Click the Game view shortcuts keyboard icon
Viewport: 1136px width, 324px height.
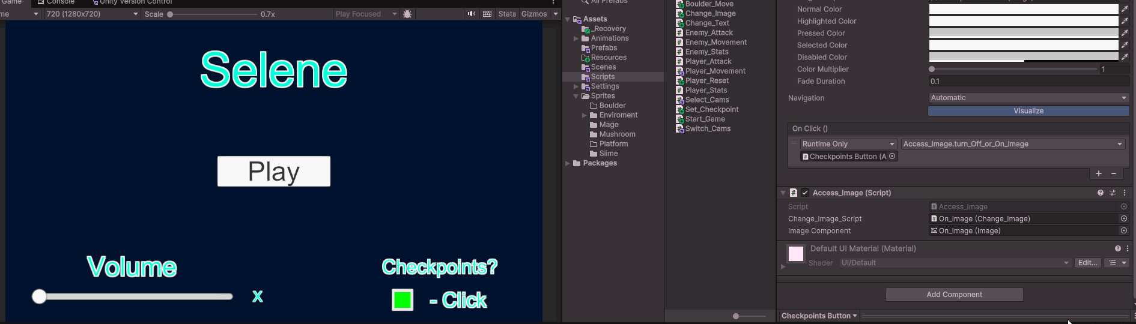click(x=487, y=14)
